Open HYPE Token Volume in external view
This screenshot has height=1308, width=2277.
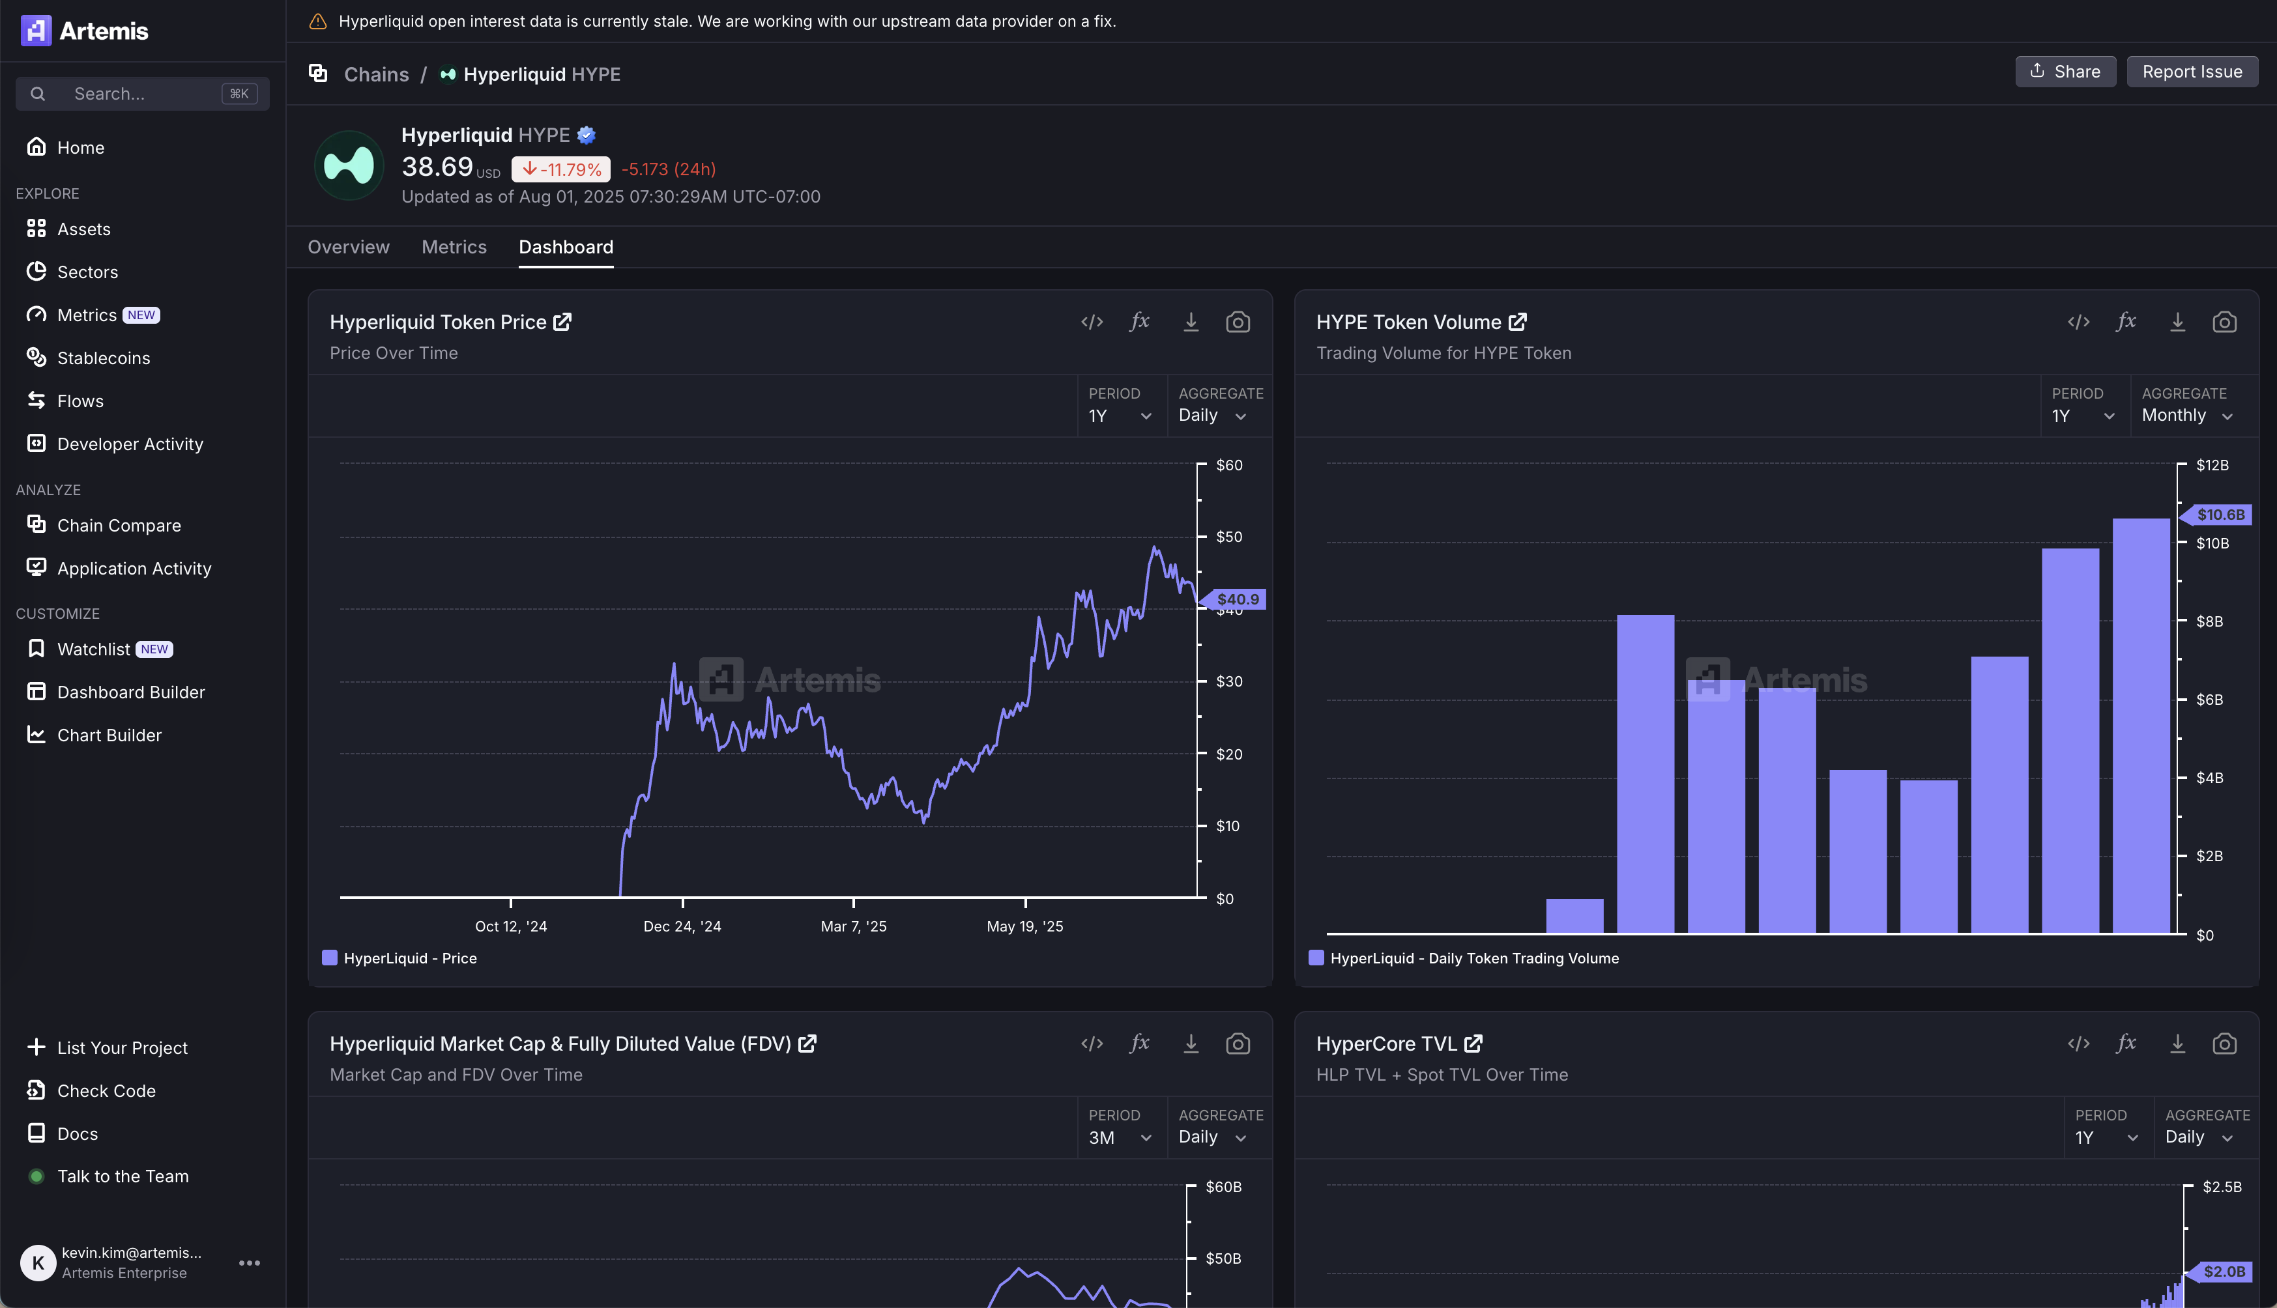(x=1518, y=322)
